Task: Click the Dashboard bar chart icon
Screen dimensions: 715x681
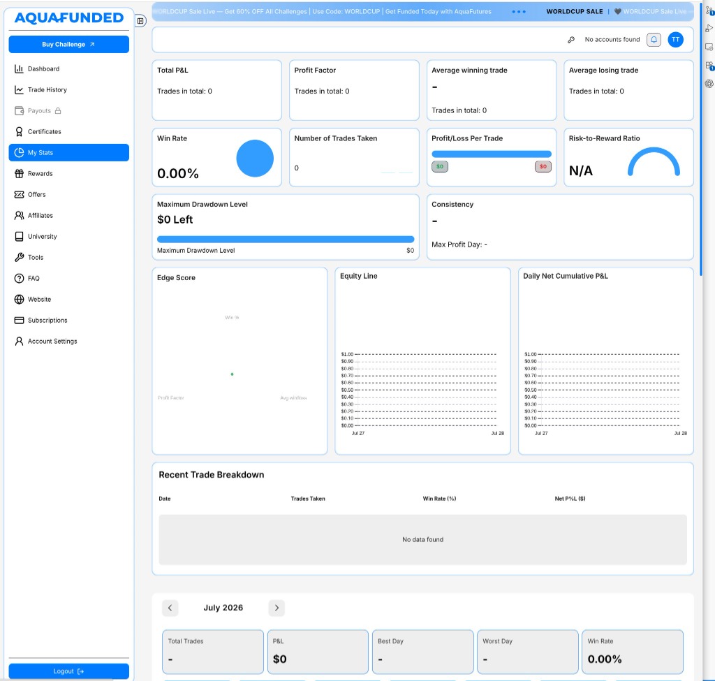Action: (x=19, y=69)
